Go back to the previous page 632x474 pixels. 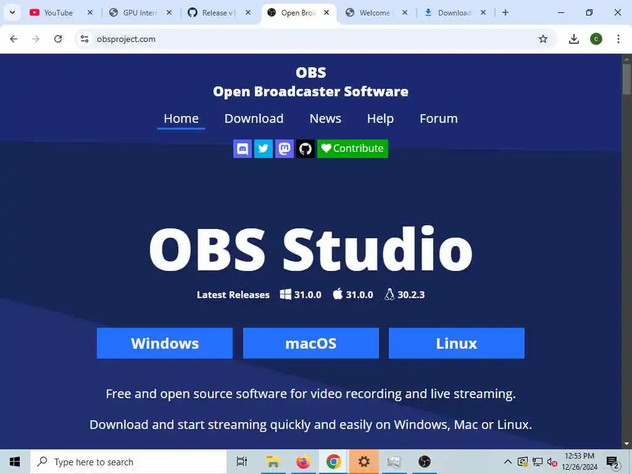click(x=14, y=39)
